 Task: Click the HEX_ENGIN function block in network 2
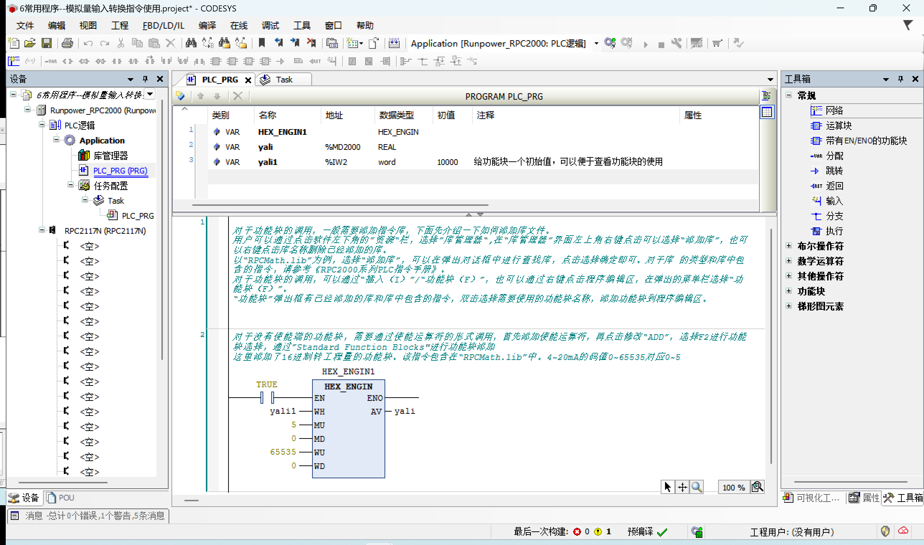click(x=348, y=428)
